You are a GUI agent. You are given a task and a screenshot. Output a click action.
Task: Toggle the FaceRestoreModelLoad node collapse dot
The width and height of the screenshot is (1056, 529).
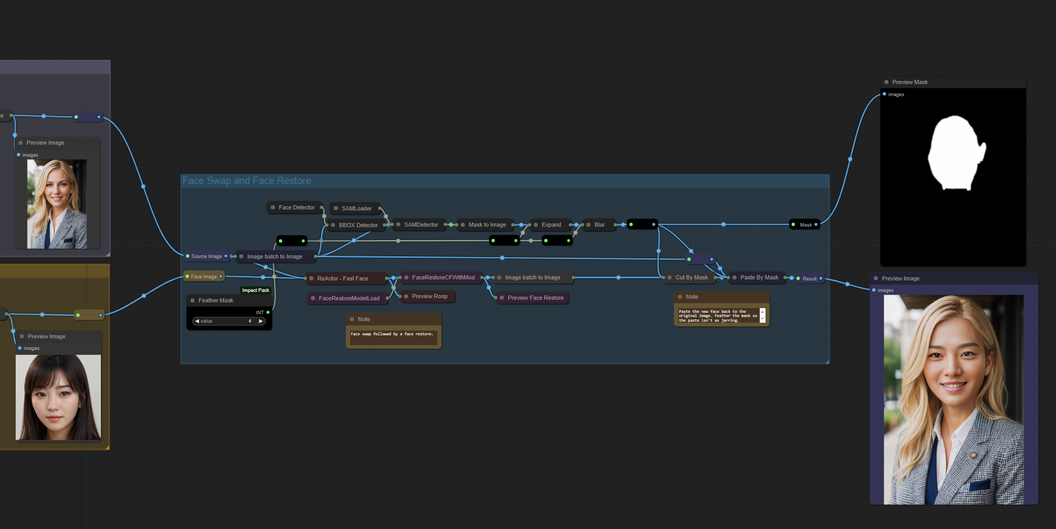point(313,298)
